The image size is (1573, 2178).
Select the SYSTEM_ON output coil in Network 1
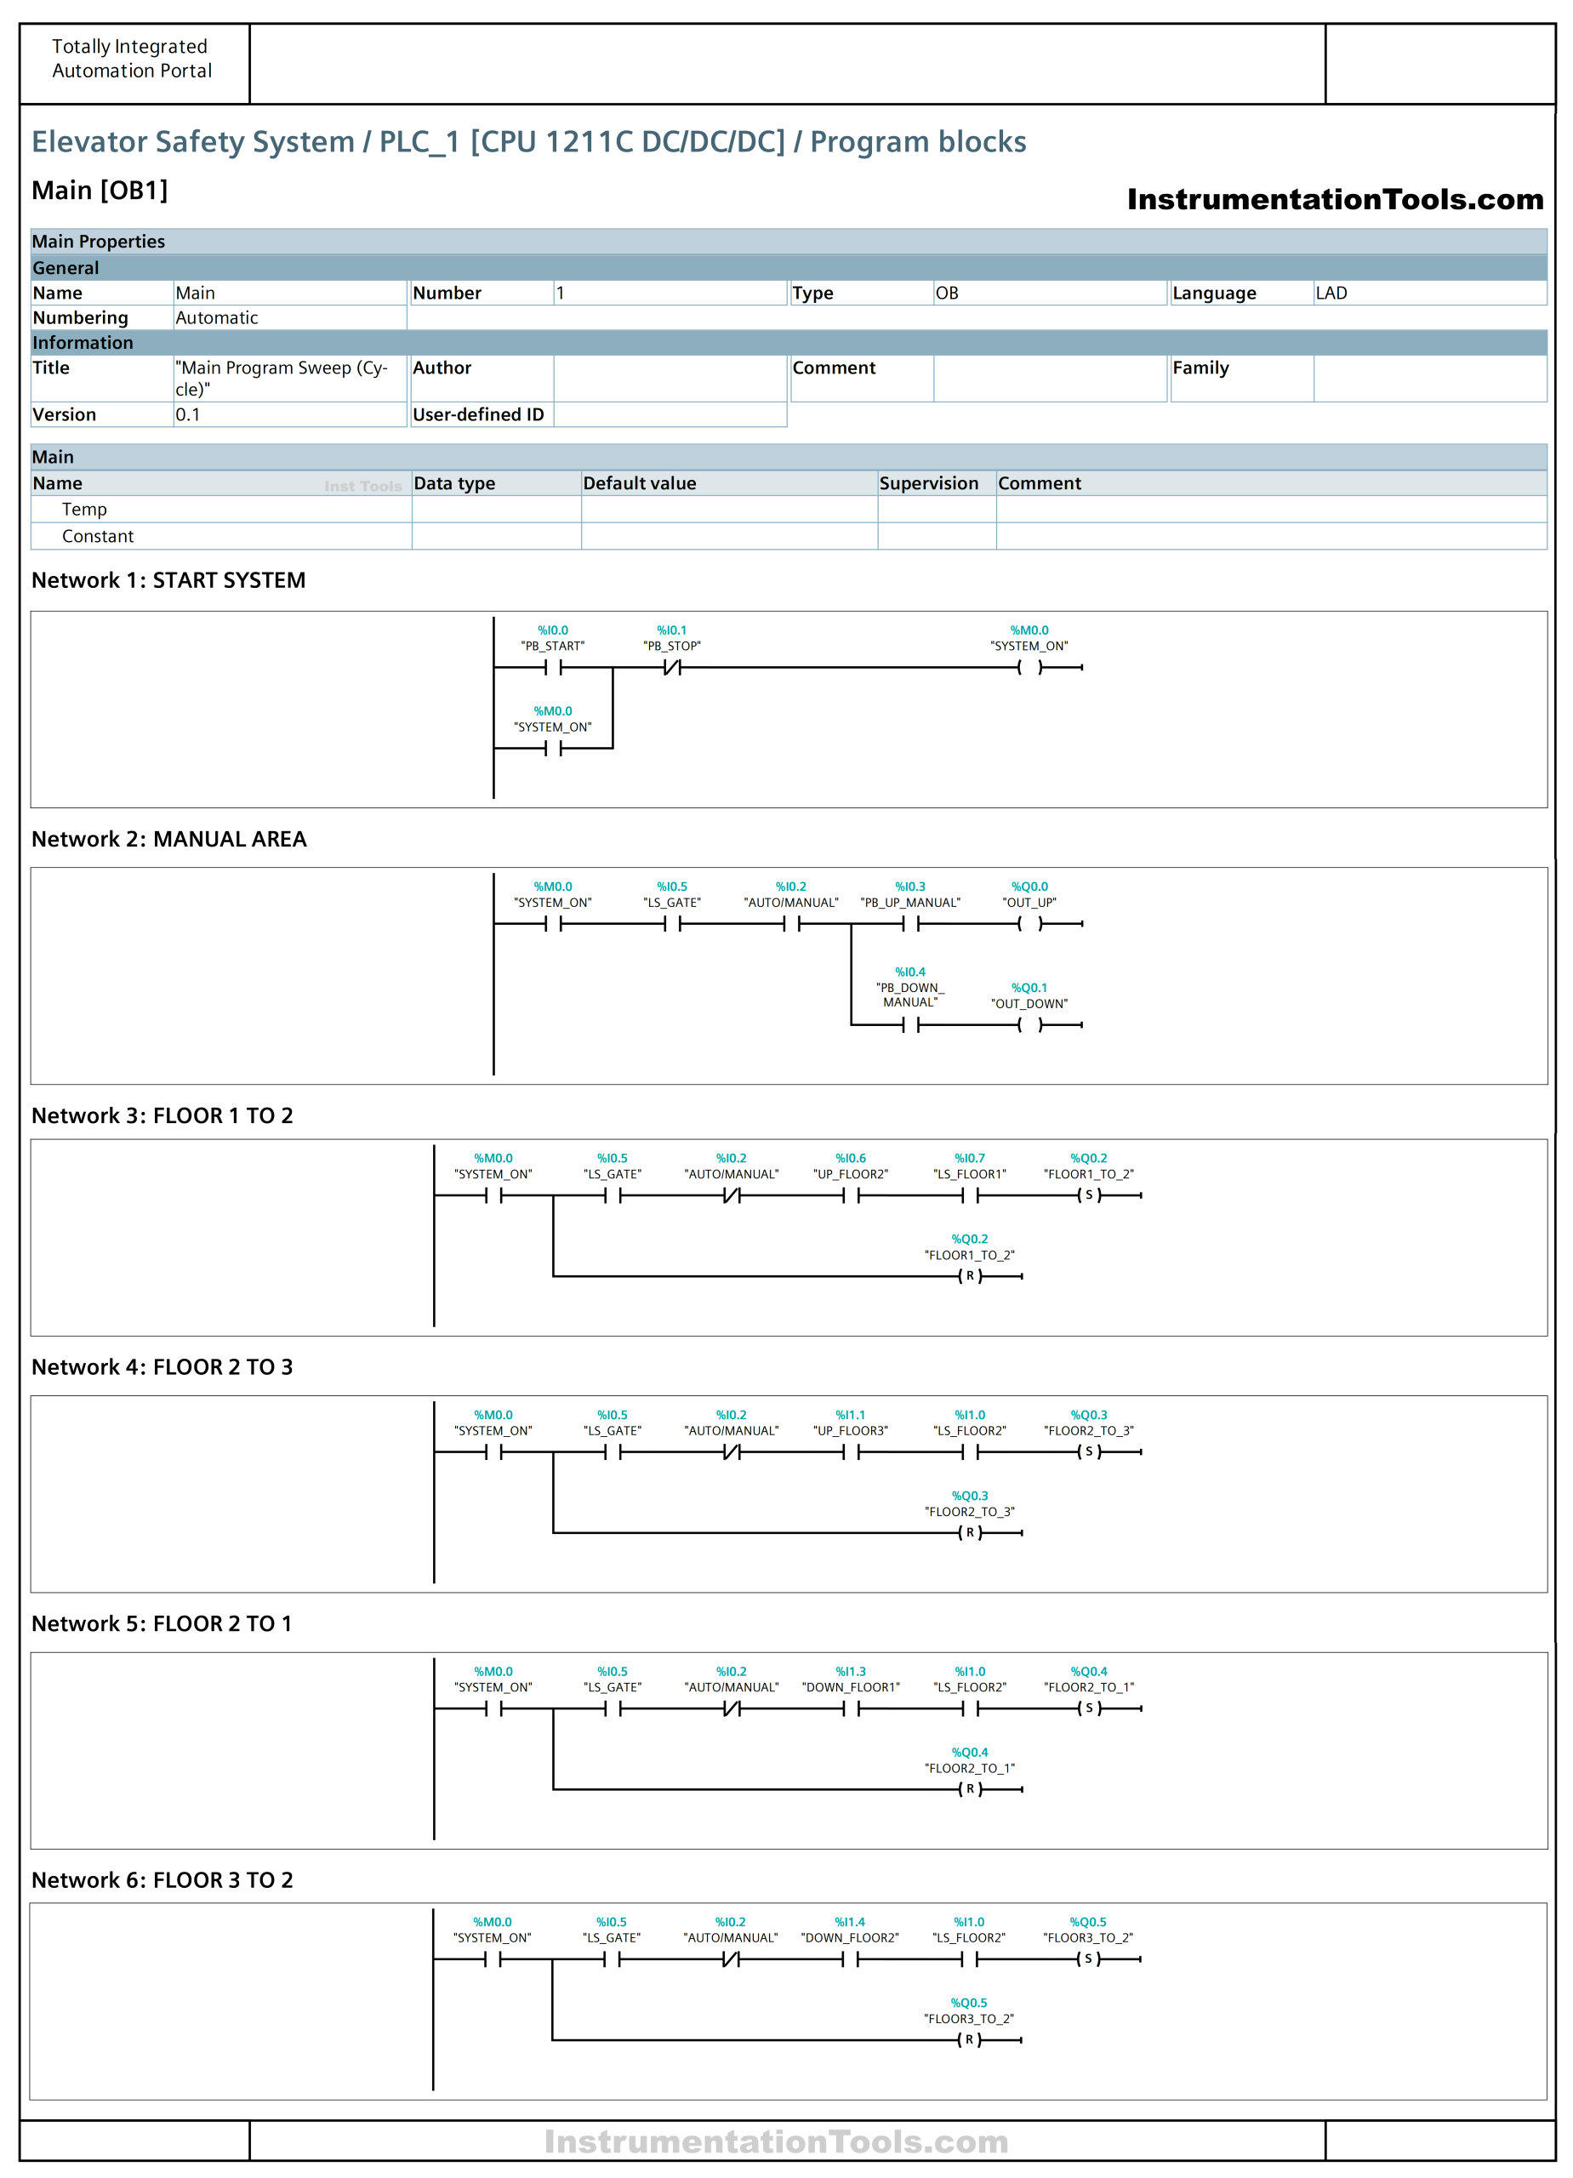1029,666
